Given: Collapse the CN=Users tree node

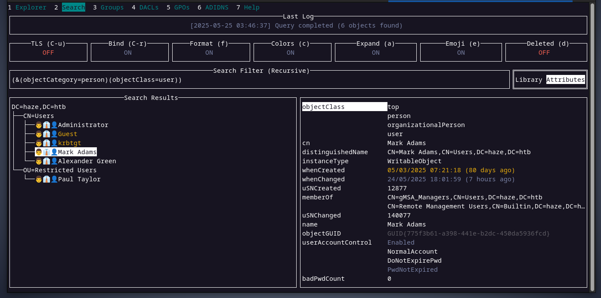Looking at the screenshot, I should [38, 116].
